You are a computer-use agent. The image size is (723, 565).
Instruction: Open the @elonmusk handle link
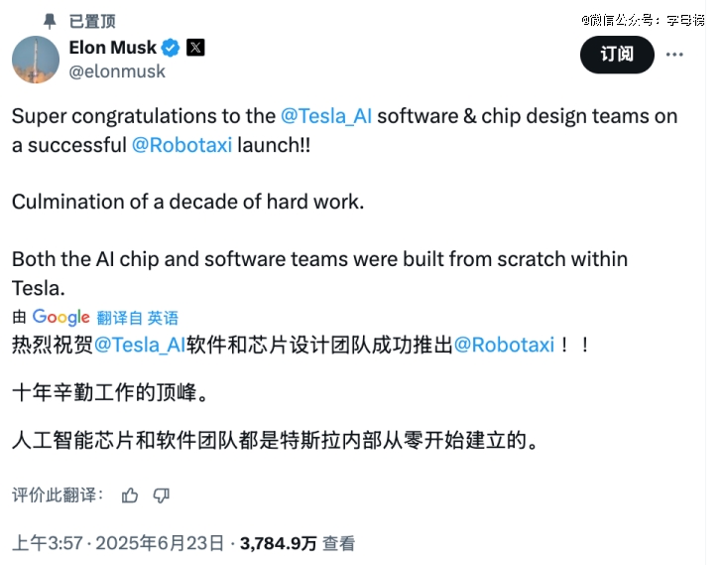[x=117, y=71]
